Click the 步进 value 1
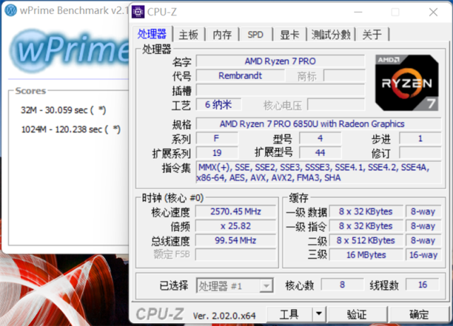The width and height of the screenshot is (453, 326). point(420,138)
